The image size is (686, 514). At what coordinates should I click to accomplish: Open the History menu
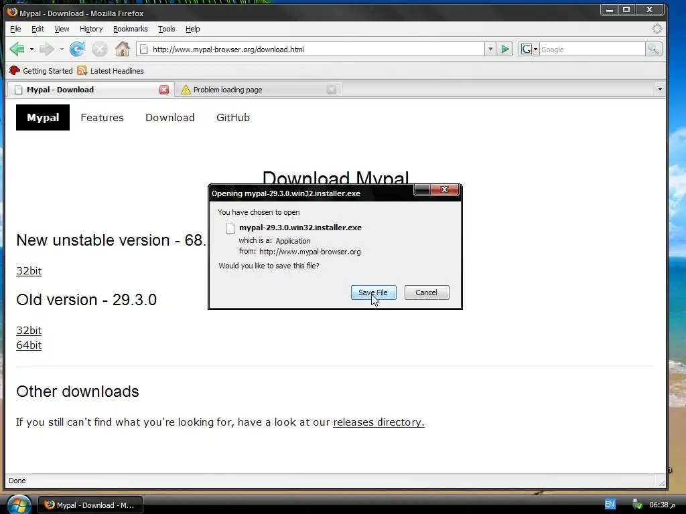click(x=91, y=29)
